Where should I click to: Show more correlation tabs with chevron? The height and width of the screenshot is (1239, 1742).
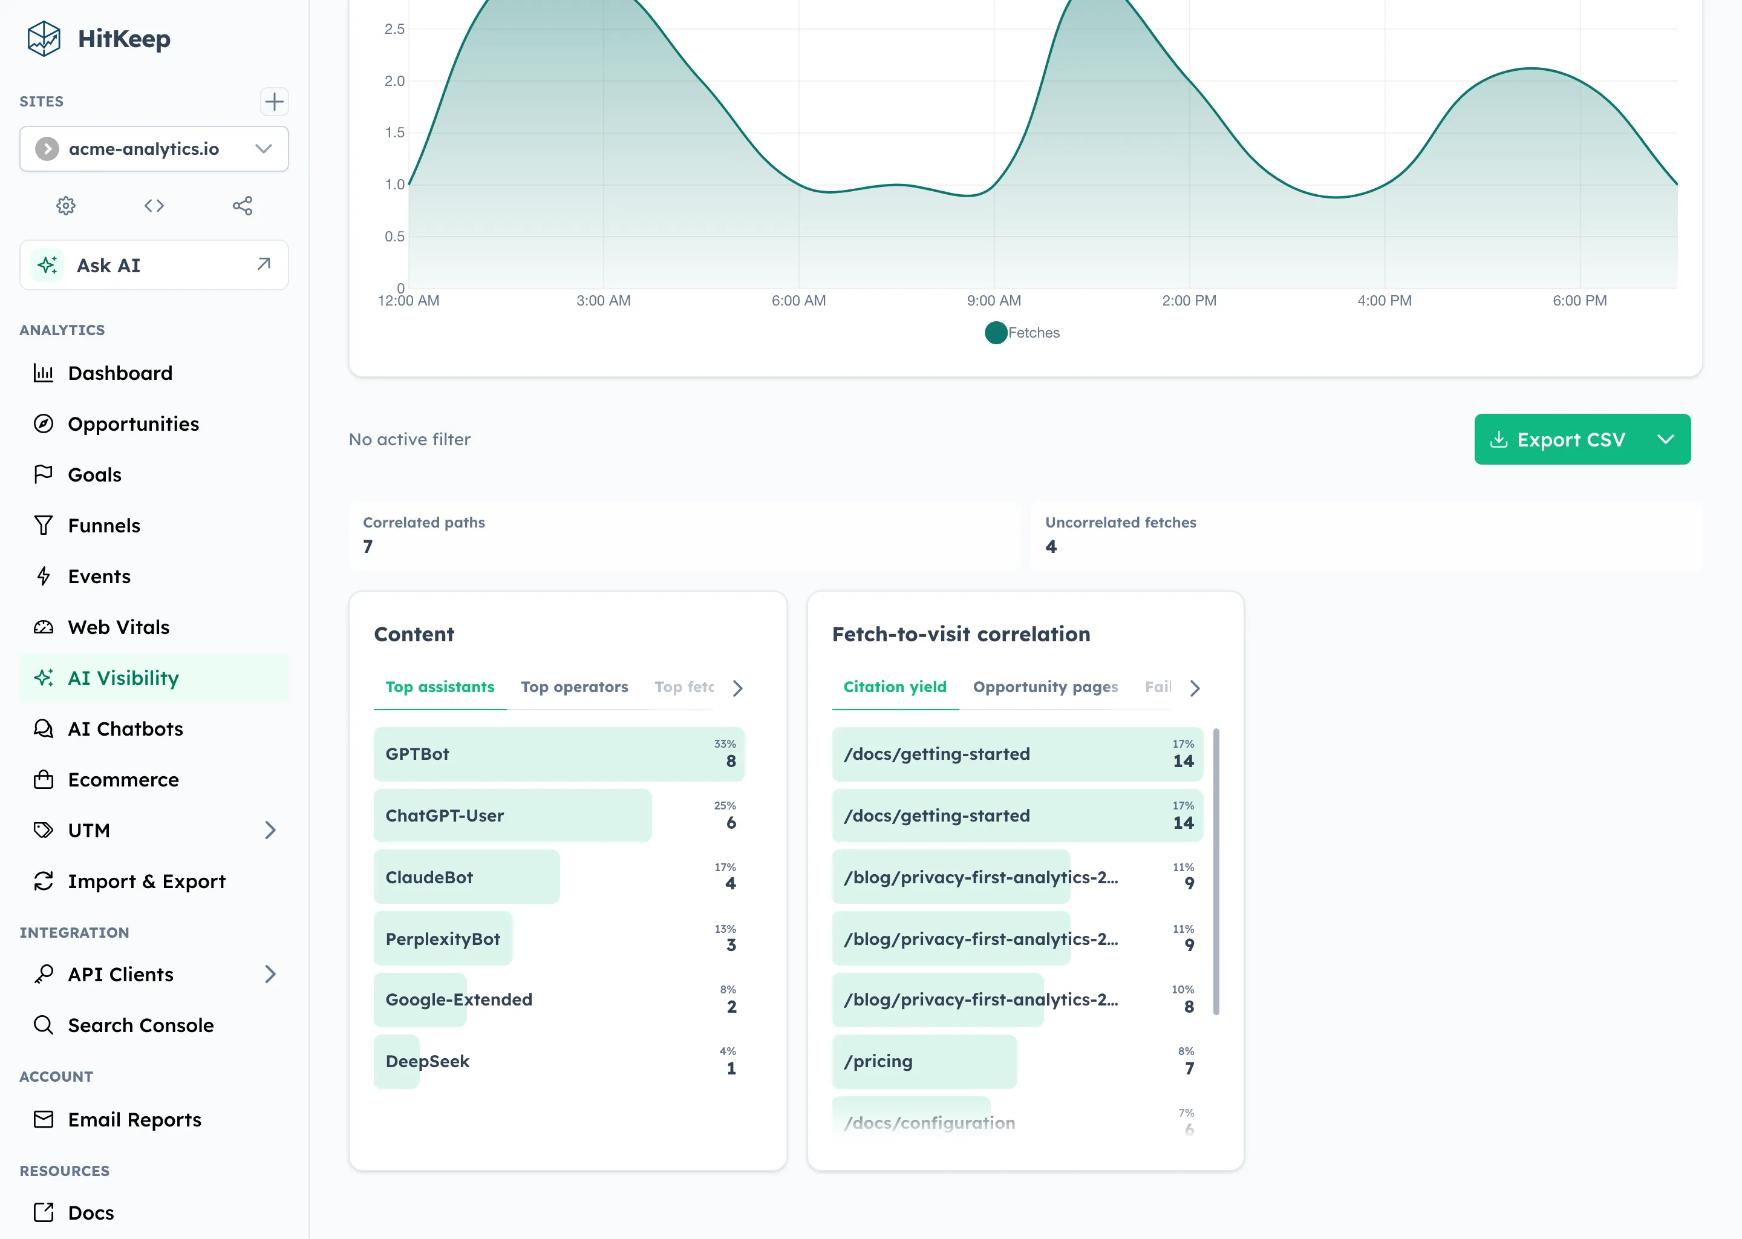tap(1195, 688)
